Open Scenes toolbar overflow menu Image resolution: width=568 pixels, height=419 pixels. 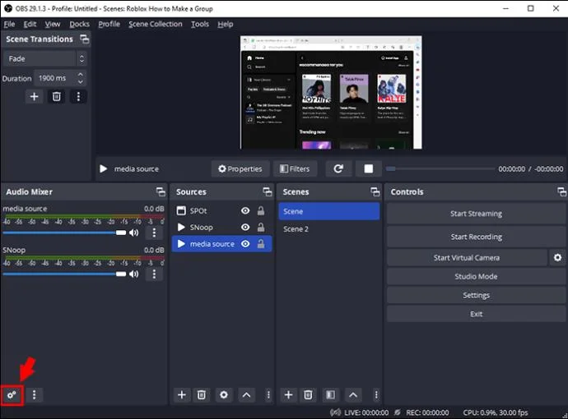(376, 395)
